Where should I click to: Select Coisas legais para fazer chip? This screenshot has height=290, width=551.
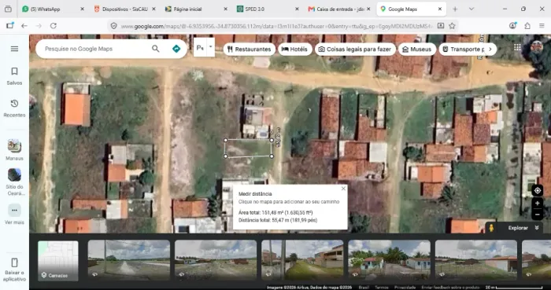tap(355, 49)
